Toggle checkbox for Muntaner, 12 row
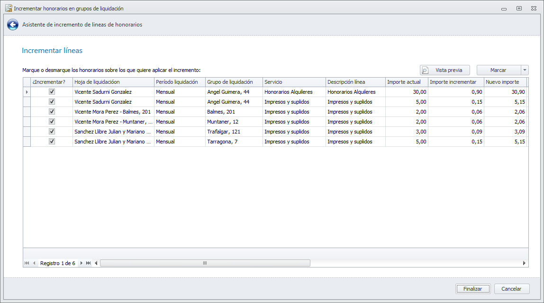The image size is (544, 303). click(x=52, y=122)
